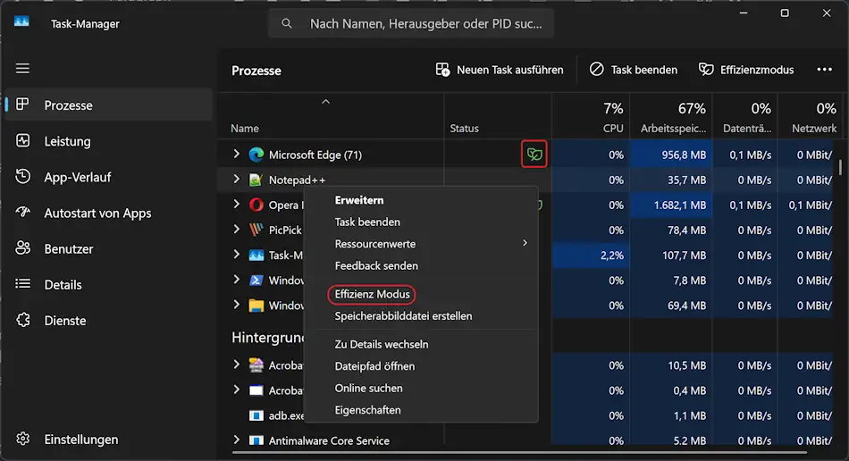Expand the Windows Explorer folder process row
849x461 pixels.
click(x=236, y=305)
